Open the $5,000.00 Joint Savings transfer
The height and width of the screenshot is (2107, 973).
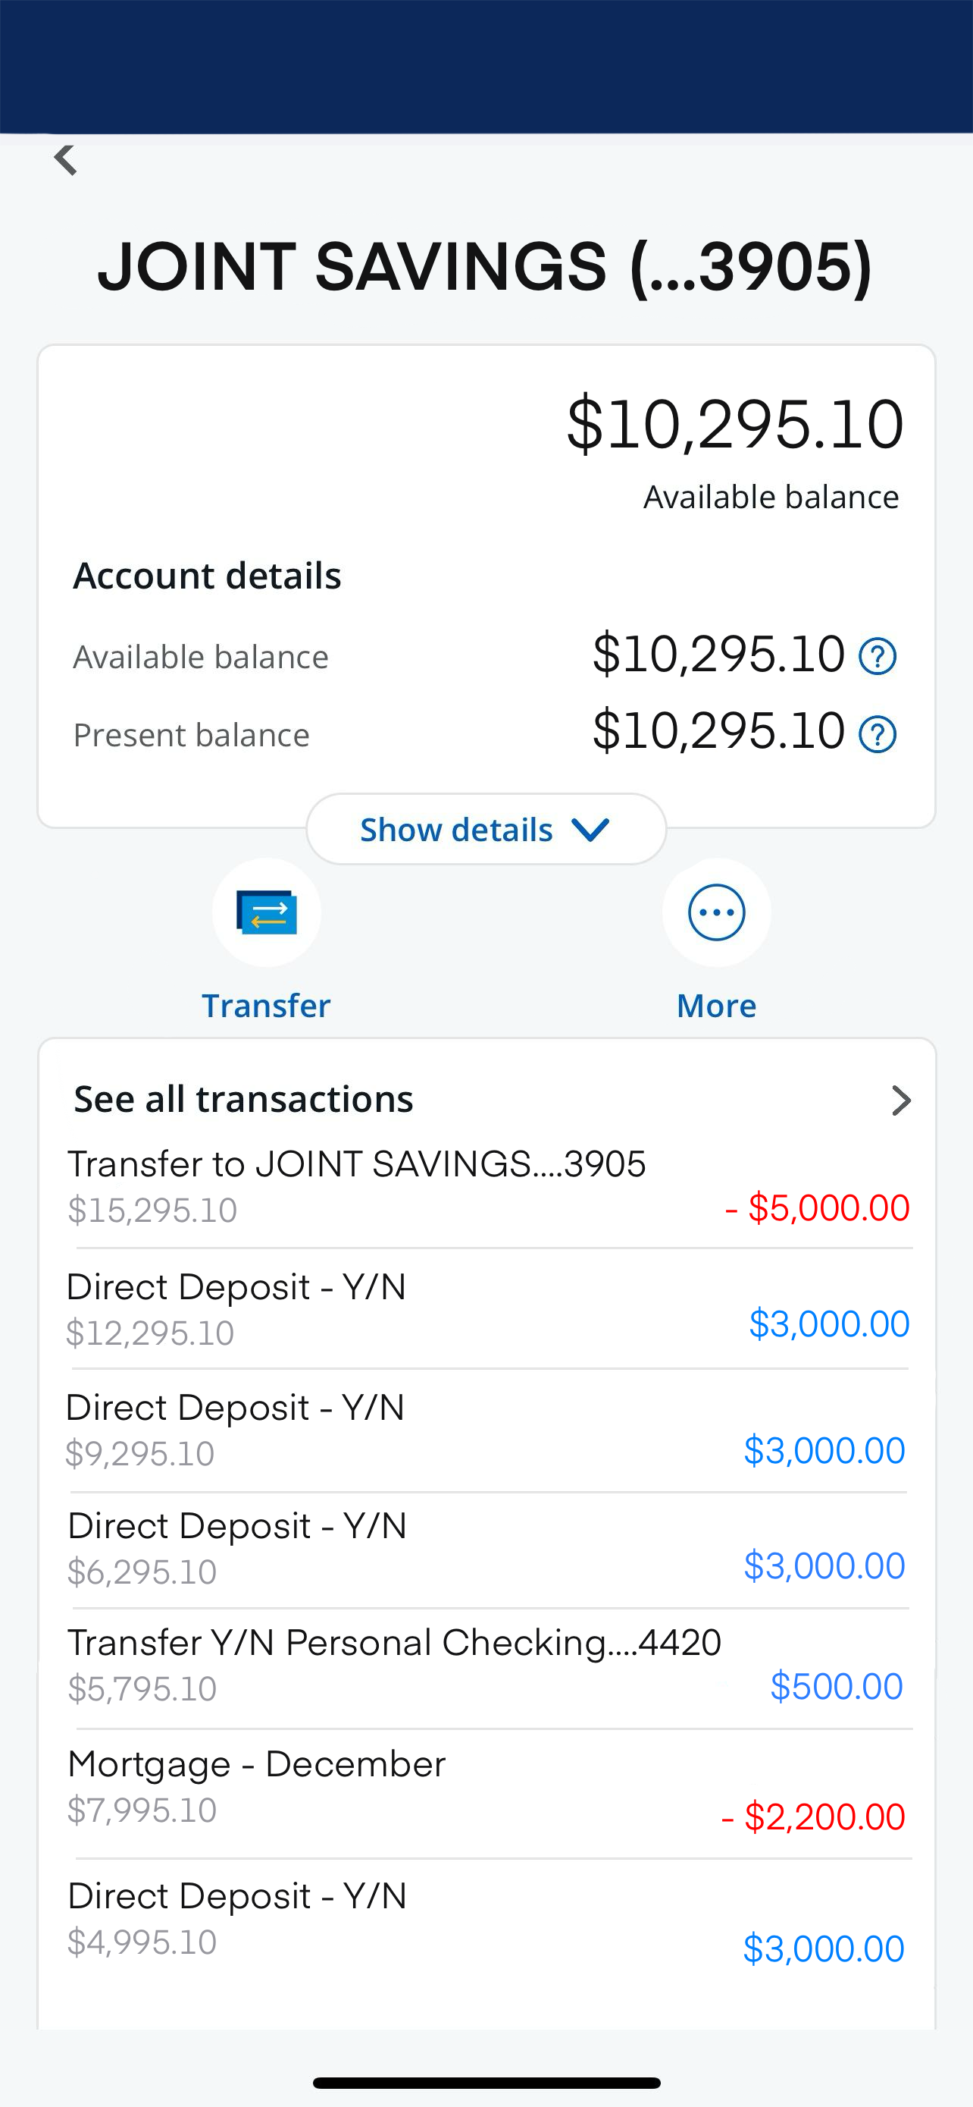tap(488, 1186)
